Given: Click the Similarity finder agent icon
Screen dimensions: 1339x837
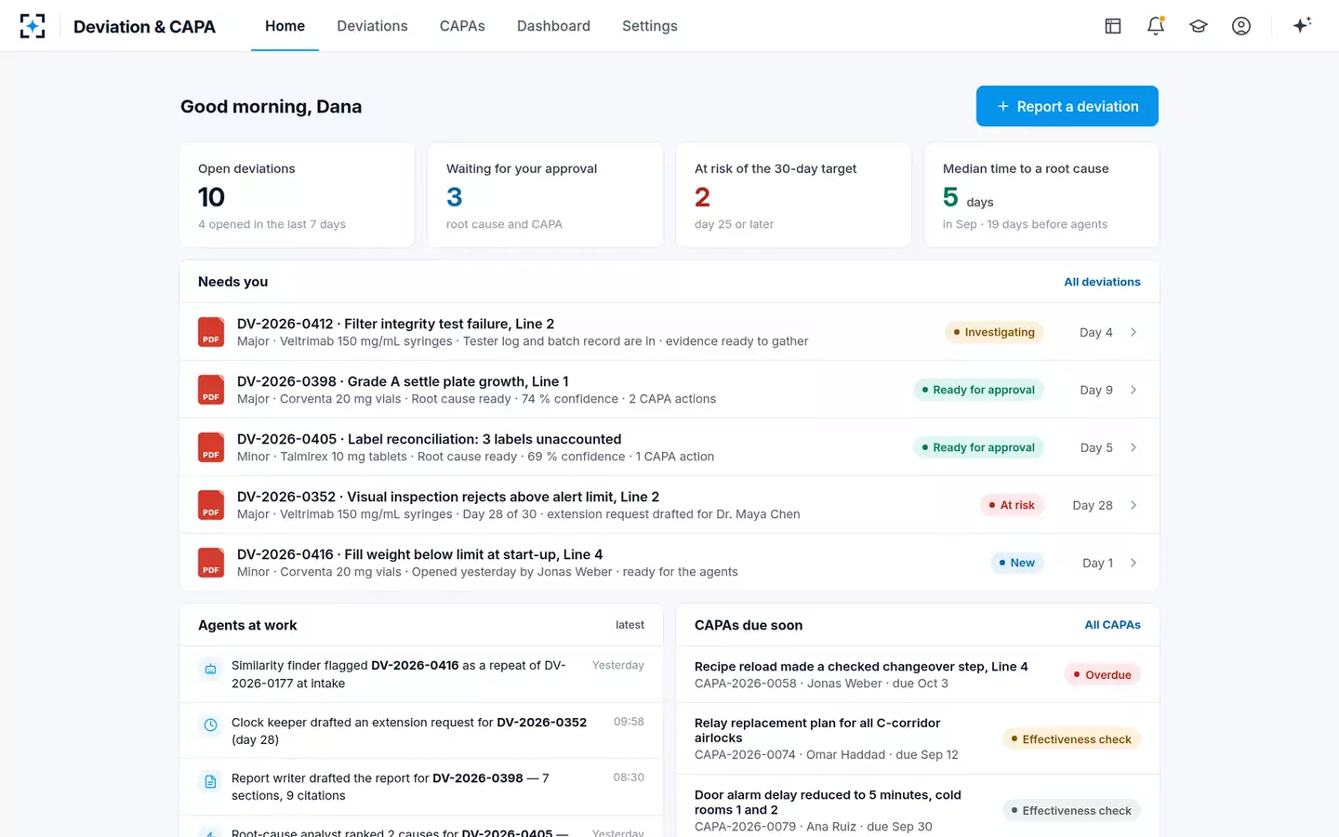Looking at the screenshot, I should click(210, 669).
